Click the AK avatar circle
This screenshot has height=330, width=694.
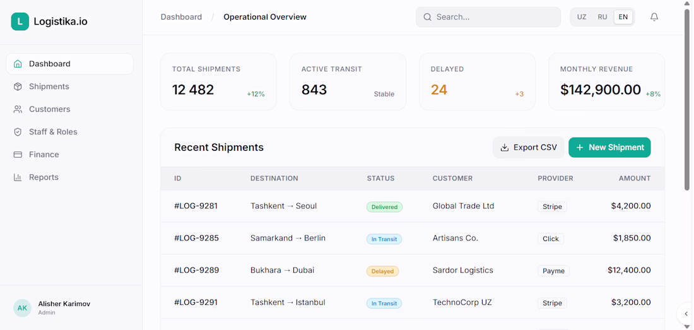click(x=22, y=308)
